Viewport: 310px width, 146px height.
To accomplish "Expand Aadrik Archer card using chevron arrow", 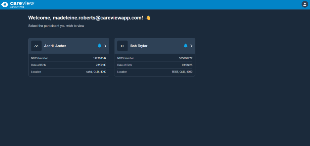I will 105,46.
